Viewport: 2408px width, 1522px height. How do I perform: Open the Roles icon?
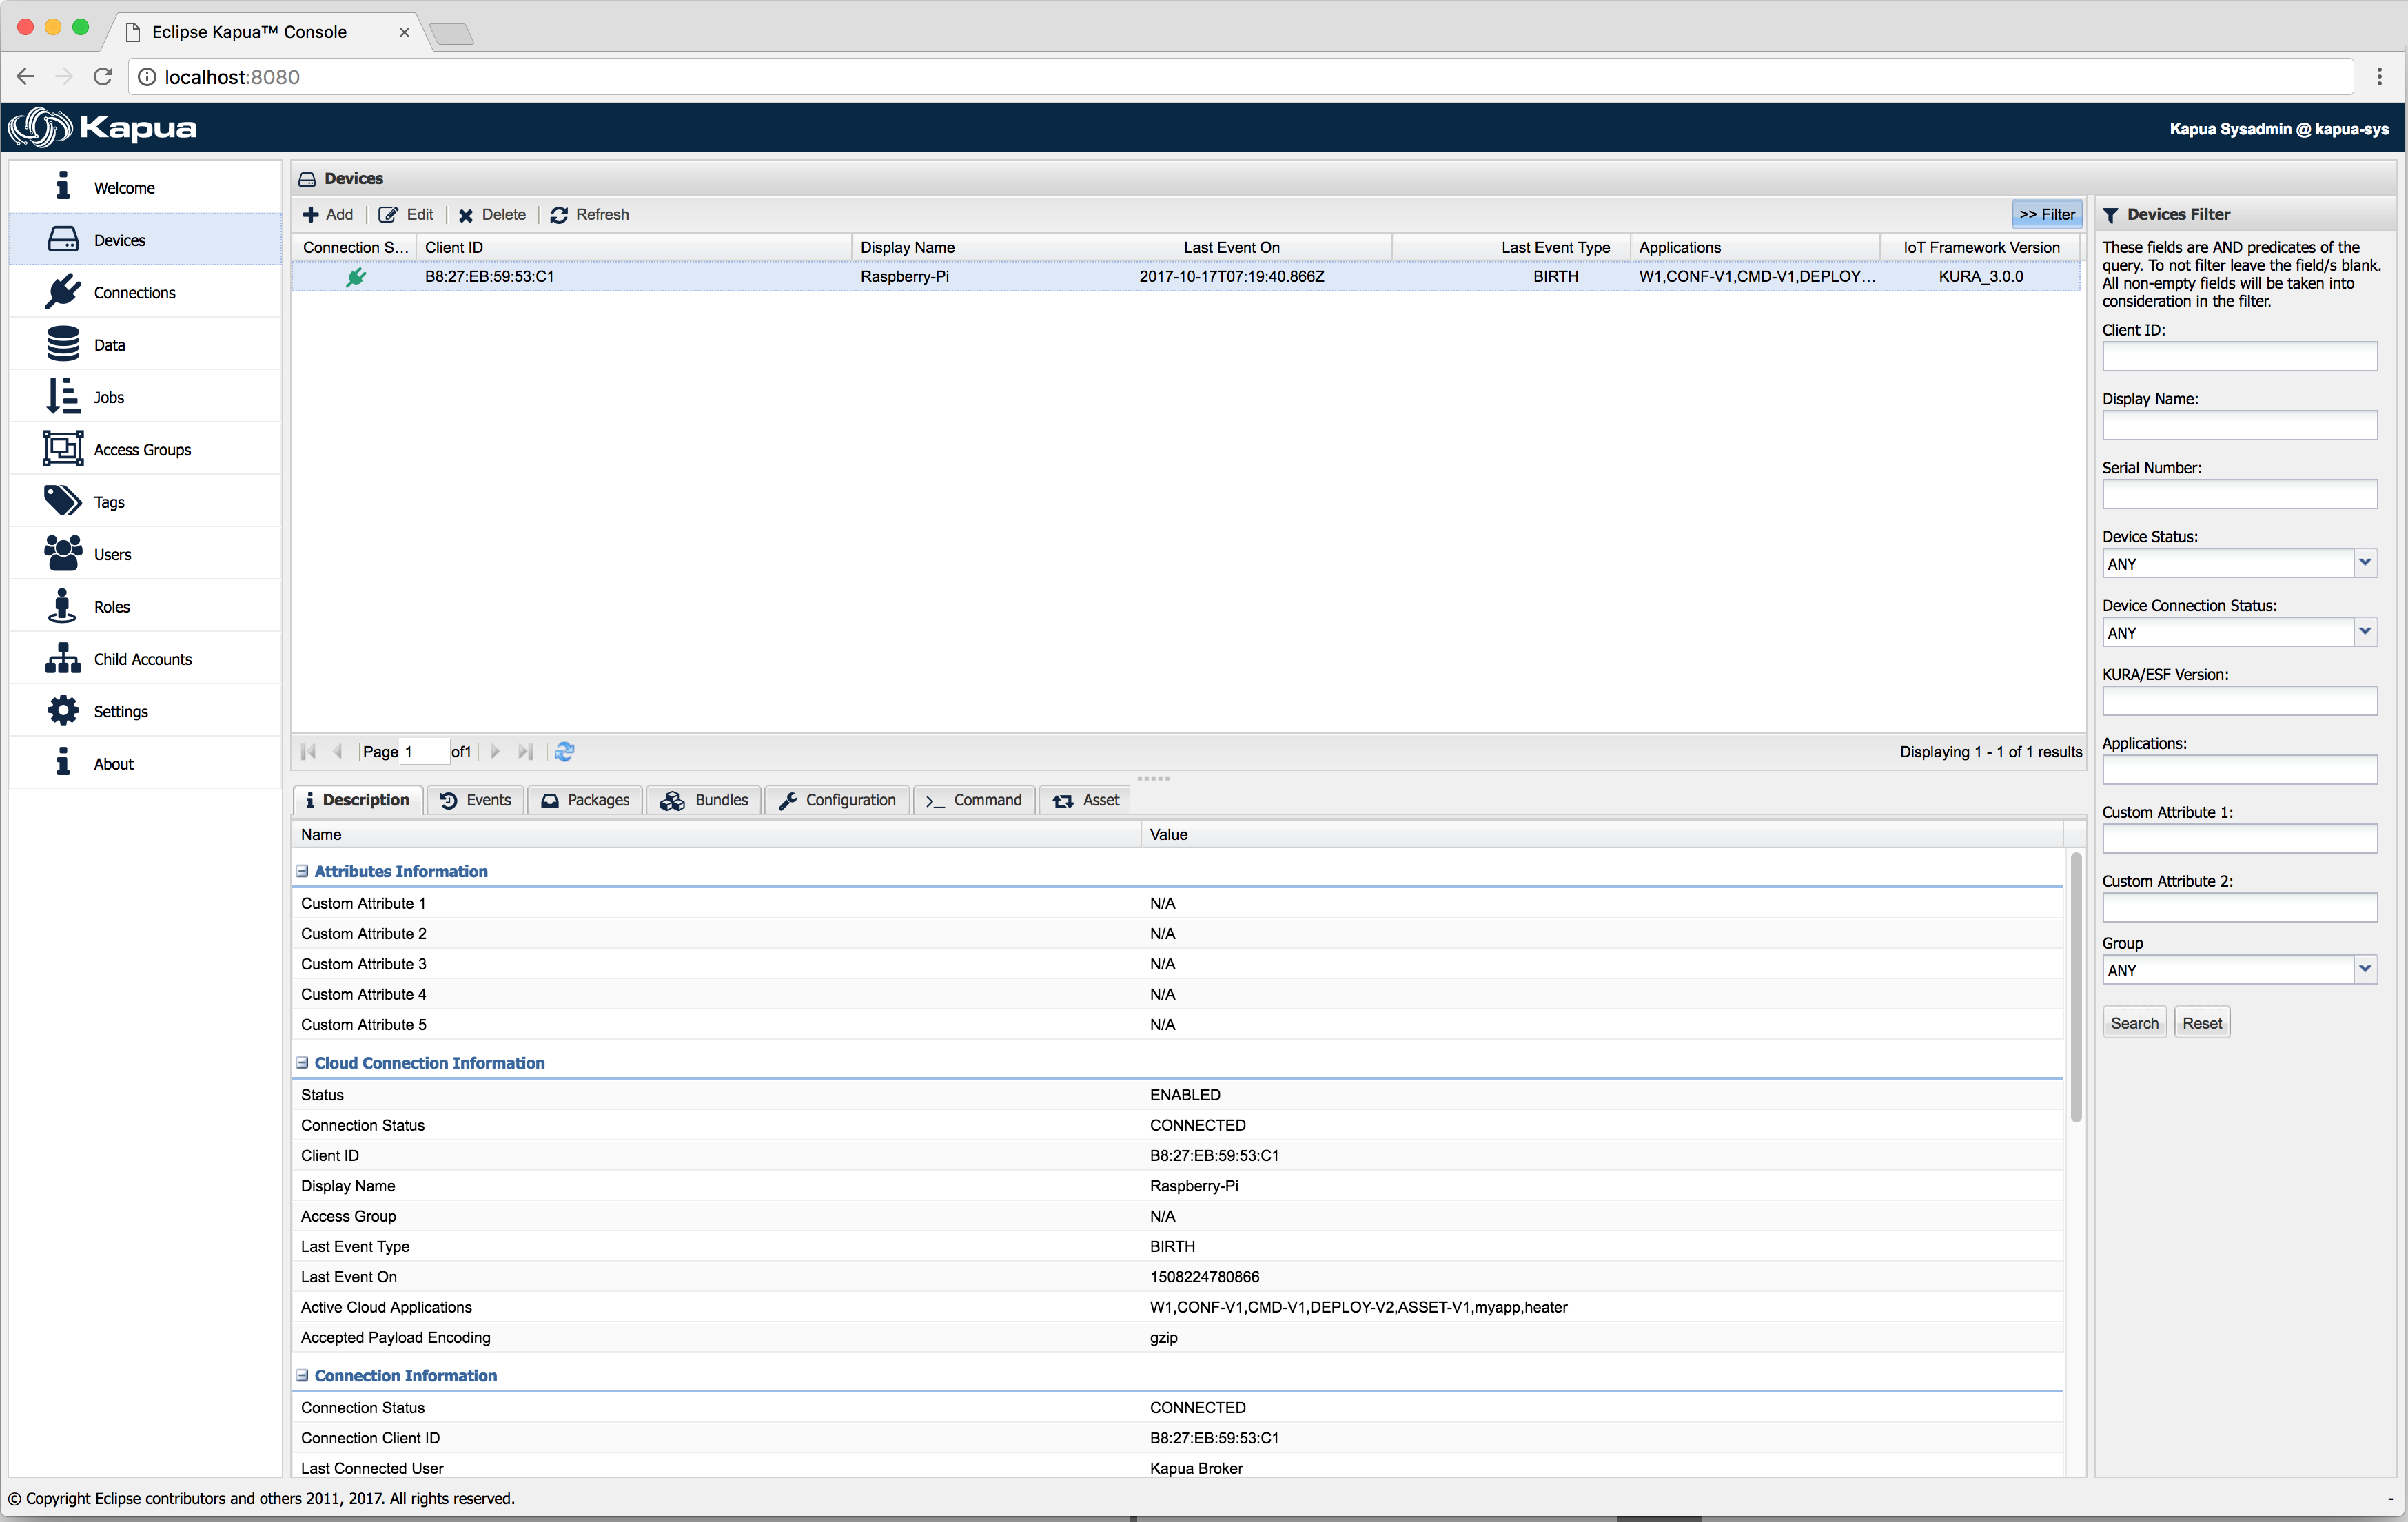click(x=63, y=606)
